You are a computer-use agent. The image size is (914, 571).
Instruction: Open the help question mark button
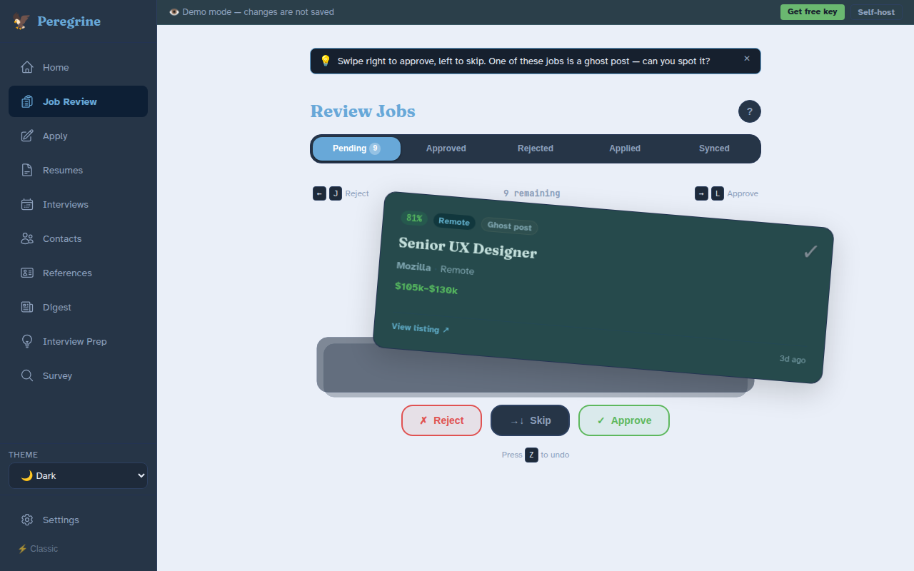coord(749,111)
